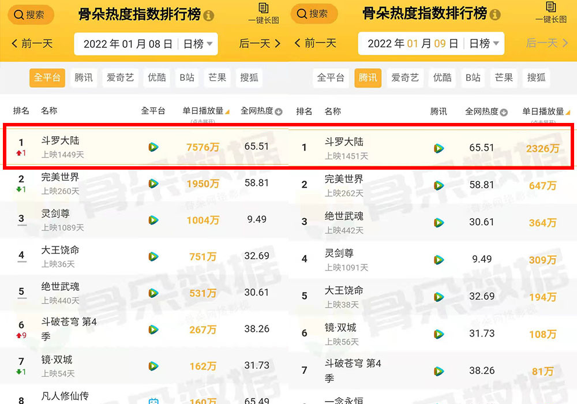The height and width of the screenshot is (404, 577).
Task: Select 腾讯 tab in left panel
Action: (84, 78)
